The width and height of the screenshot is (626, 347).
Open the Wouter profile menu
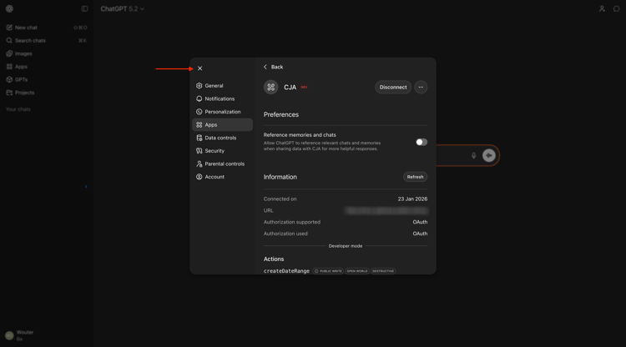point(47,335)
